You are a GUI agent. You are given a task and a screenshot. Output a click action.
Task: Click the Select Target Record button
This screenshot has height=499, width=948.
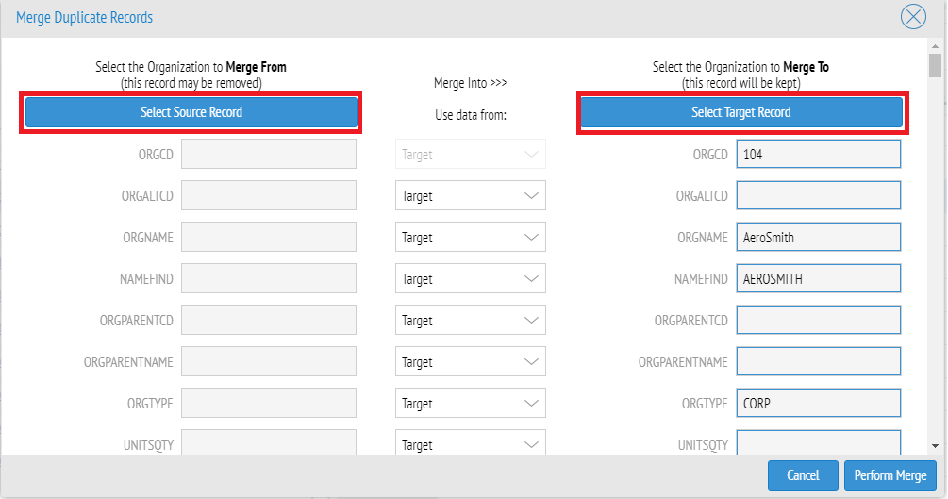point(741,112)
